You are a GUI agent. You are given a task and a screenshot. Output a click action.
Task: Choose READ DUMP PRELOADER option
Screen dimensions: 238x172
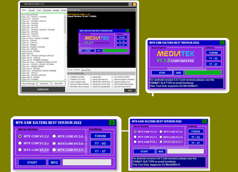[123, 84]
